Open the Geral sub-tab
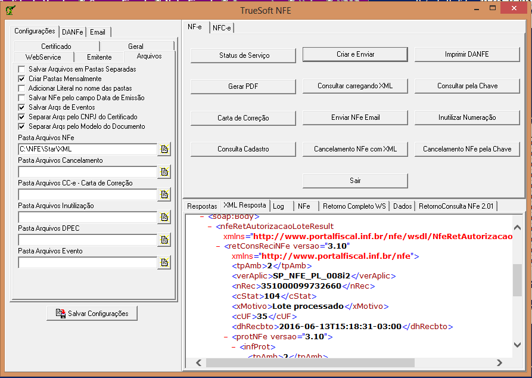Viewport: 532px width, 378px height. (x=136, y=46)
